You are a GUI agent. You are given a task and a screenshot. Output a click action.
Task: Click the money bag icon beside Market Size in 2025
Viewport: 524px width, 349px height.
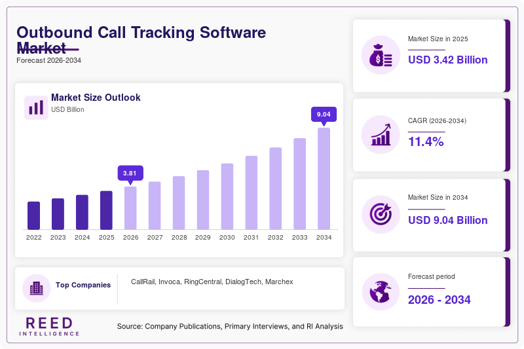tap(381, 55)
